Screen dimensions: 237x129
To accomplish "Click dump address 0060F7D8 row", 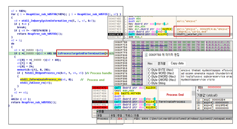I will tap(121, 47).
